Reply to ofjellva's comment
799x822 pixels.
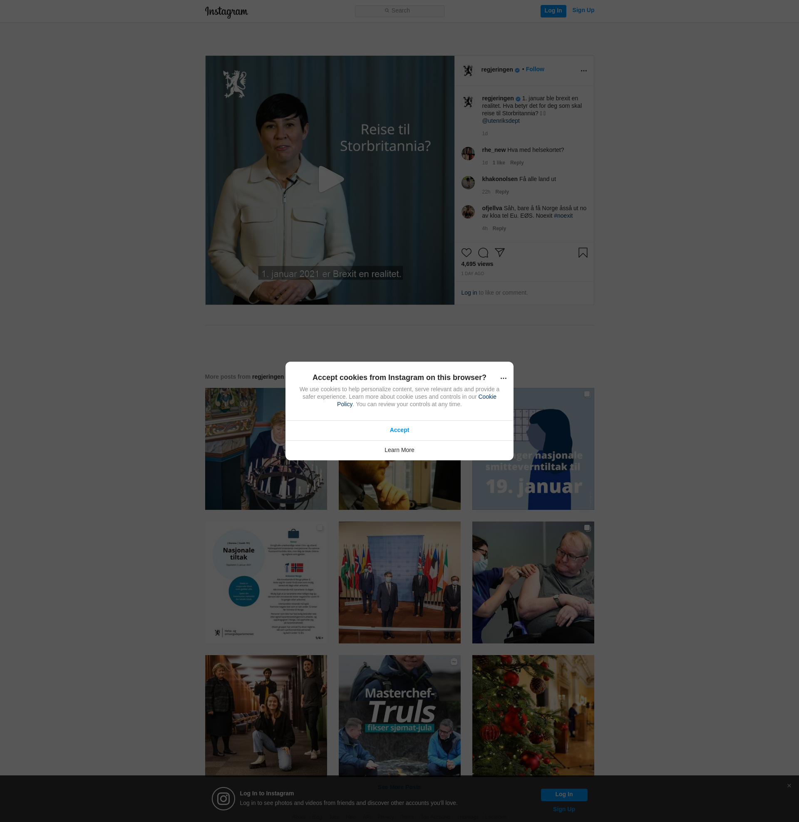pos(499,228)
